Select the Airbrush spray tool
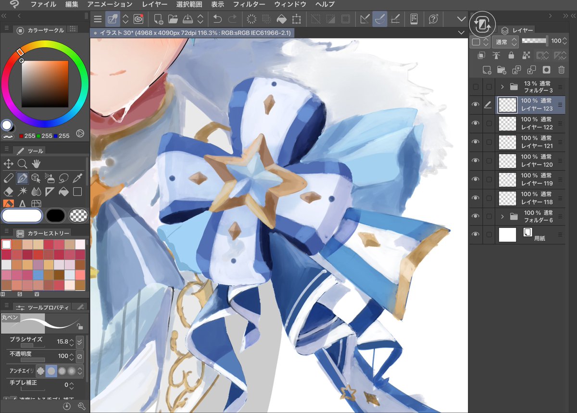Viewport: 577px width, 413px height. coord(50,178)
